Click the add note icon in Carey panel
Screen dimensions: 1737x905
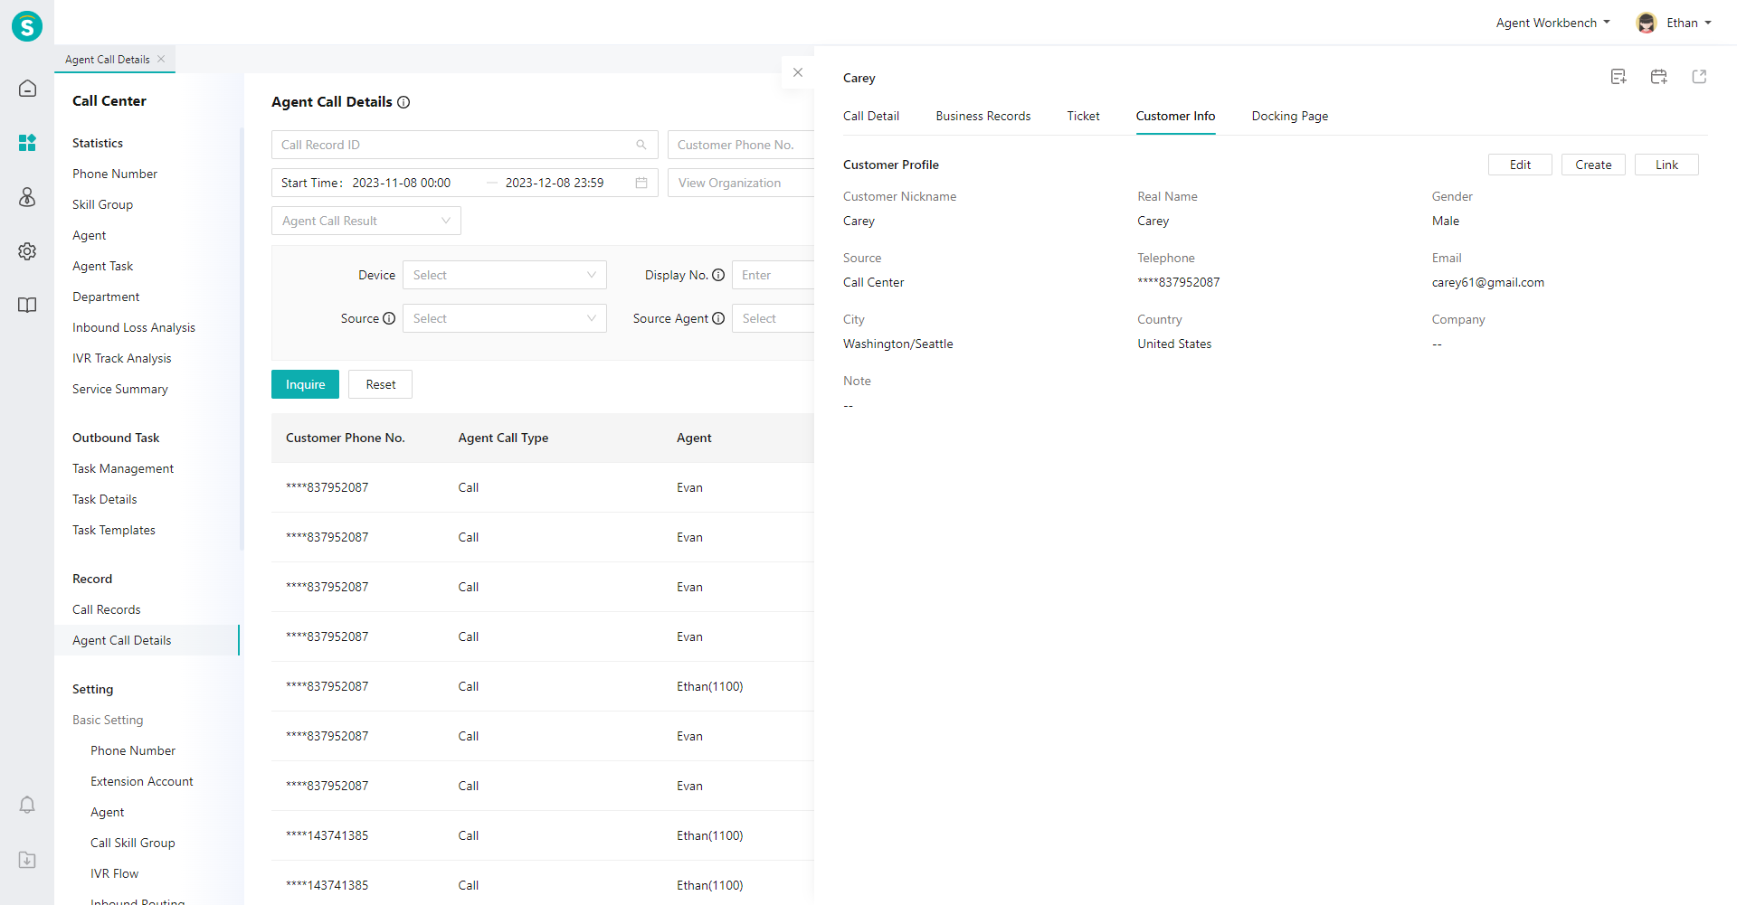click(1618, 77)
